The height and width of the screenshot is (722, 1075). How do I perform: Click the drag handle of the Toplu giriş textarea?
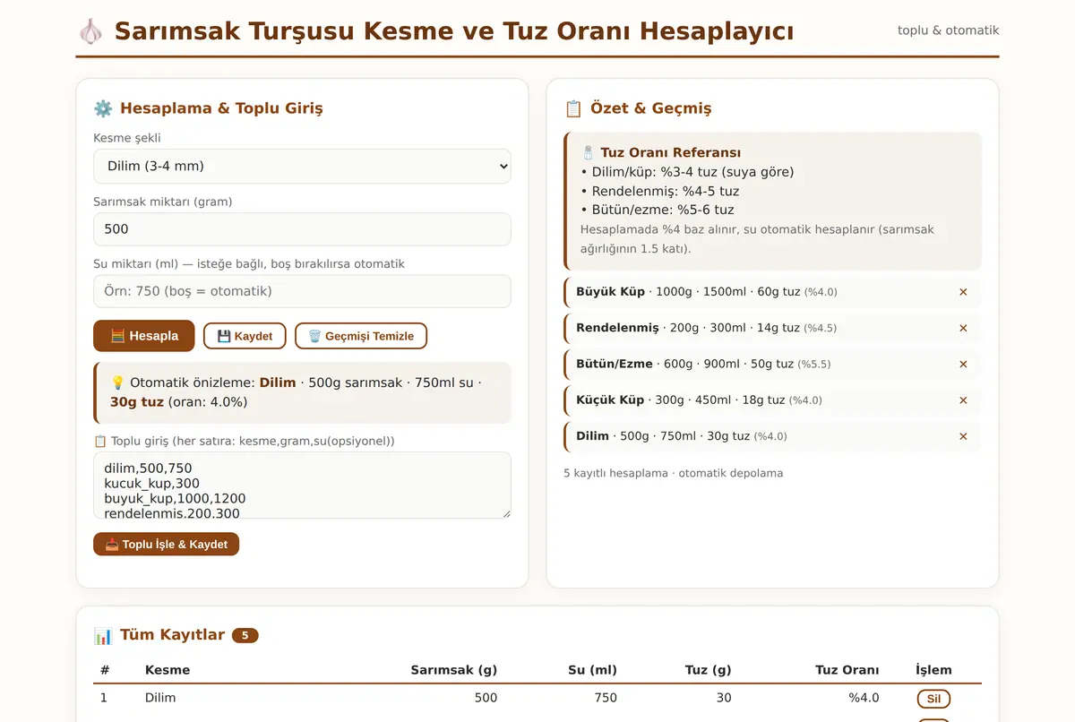coord(505,512)
